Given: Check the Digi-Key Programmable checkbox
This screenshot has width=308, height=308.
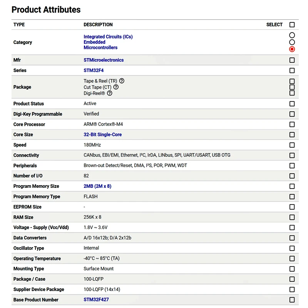Looking at the screenshot, I should click(x=292, y=114).
